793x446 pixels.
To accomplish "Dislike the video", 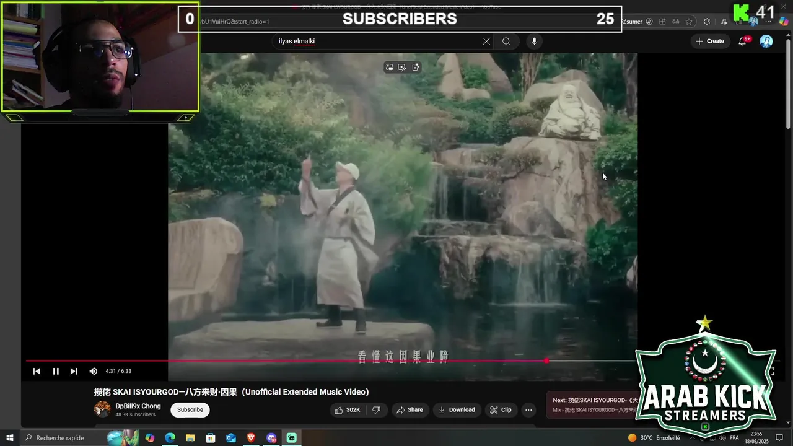I will pos(376,409).
